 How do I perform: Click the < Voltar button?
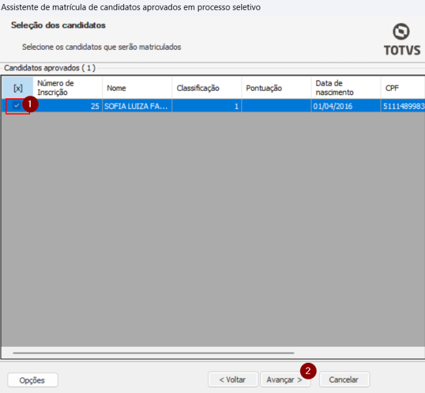232,380
